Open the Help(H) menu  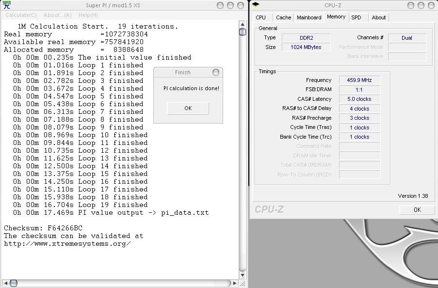tap(88, 16)
